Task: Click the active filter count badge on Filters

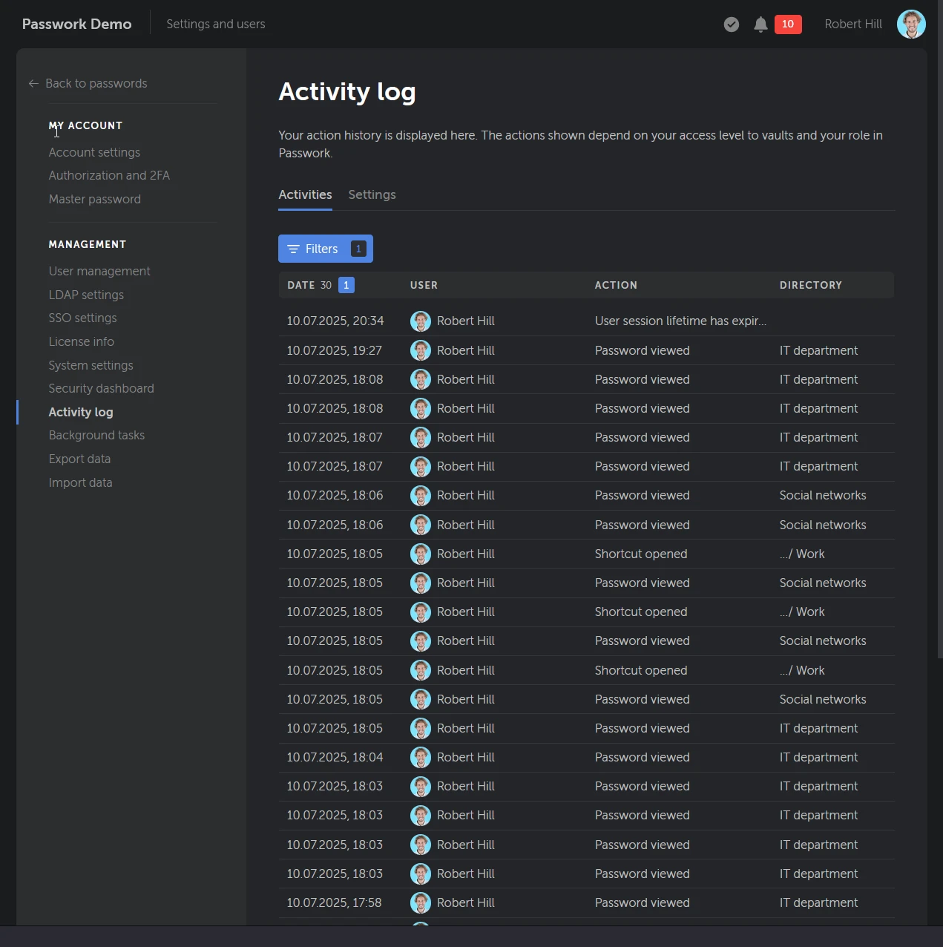Action: pyautogui.click(x=358, y=249)
